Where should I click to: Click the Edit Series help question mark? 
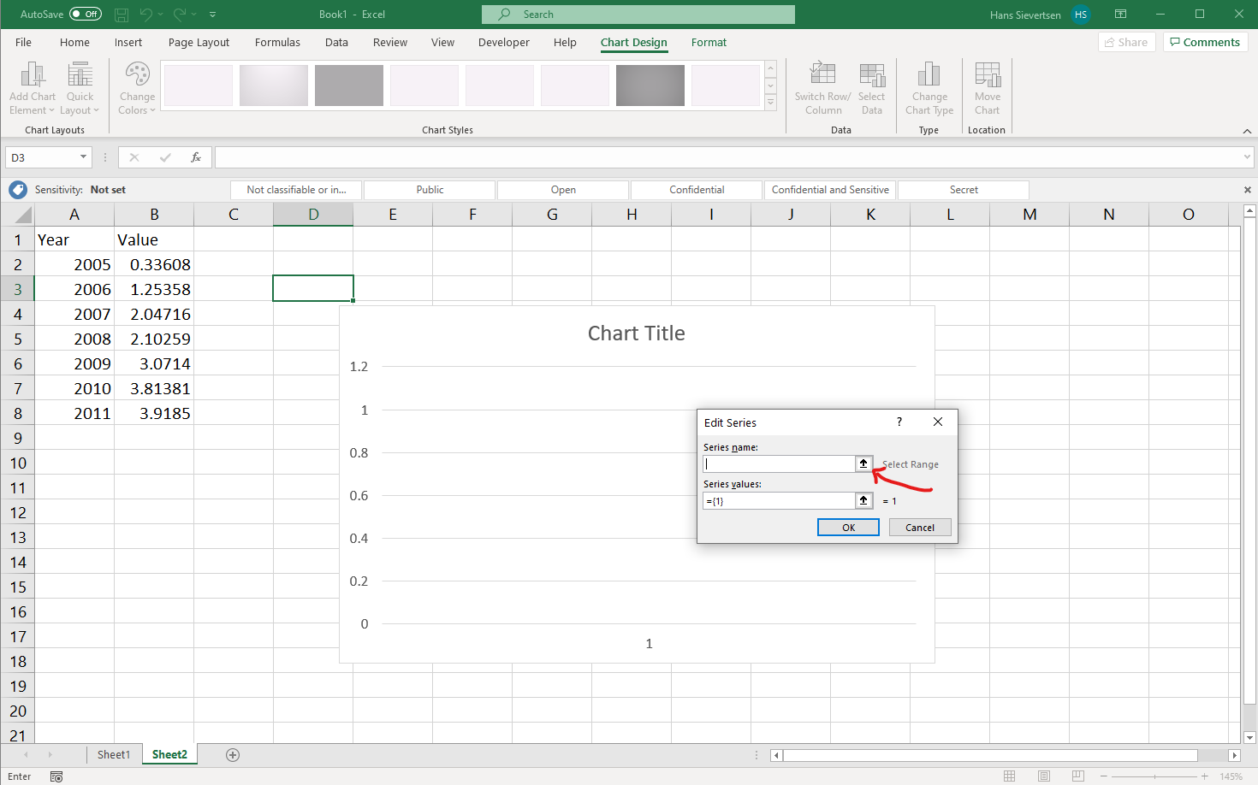(x=899, y=422)
